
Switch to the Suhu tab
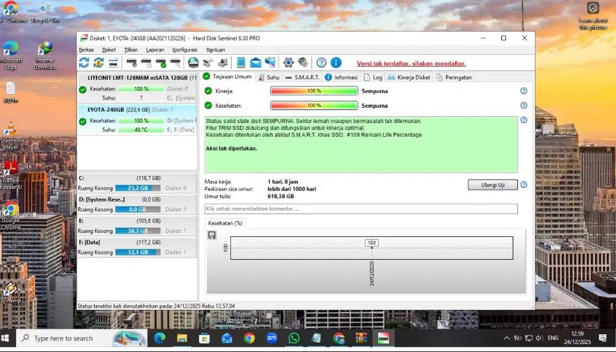(269, 78)
